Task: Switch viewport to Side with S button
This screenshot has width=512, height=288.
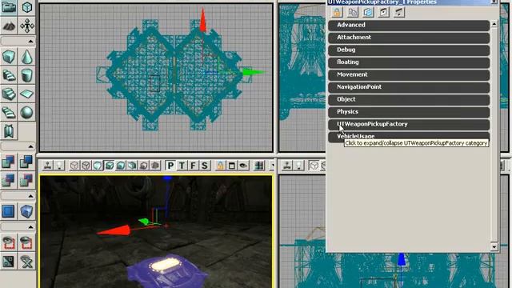Action: pyautogui.click(x=205, y=166)
